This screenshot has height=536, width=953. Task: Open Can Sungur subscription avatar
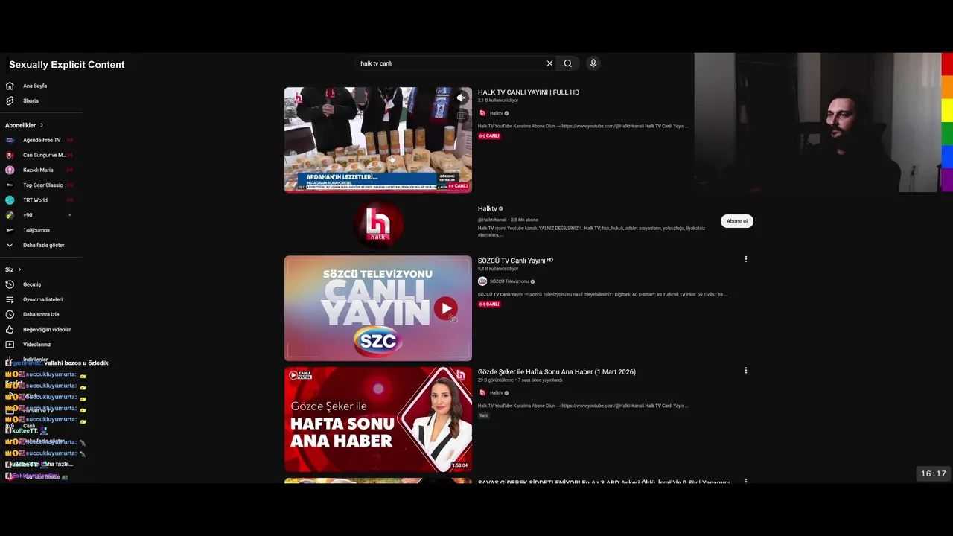10,155
